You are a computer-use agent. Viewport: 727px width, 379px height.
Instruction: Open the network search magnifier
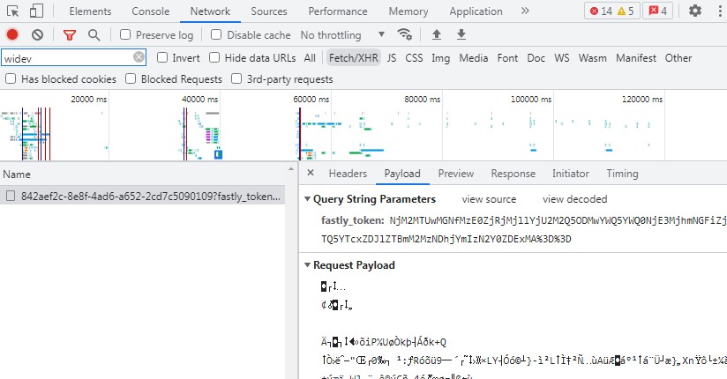pyautogui.click(x=94, y=34)
